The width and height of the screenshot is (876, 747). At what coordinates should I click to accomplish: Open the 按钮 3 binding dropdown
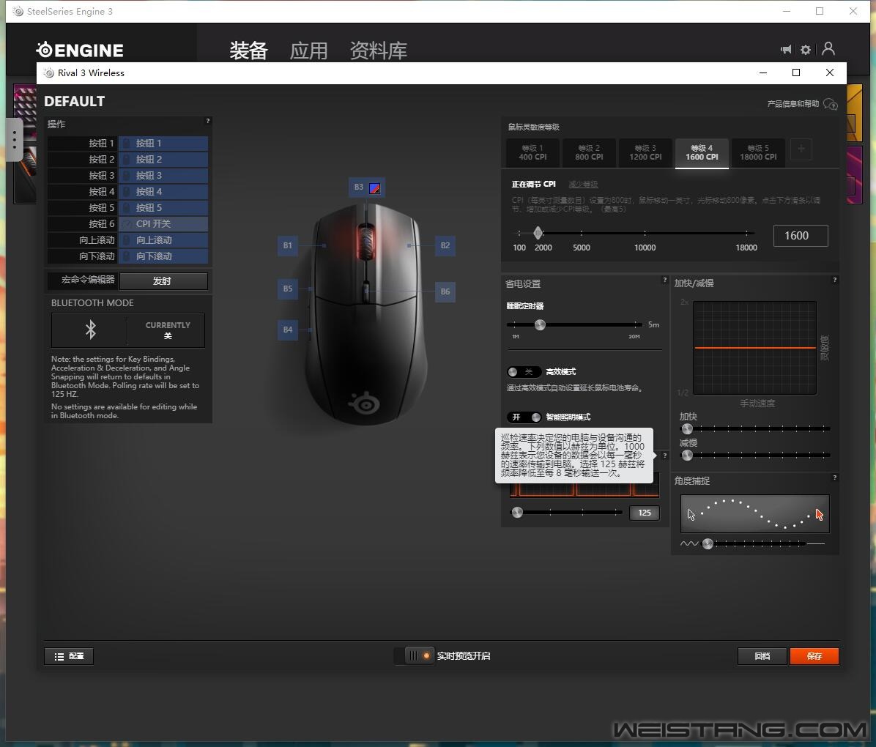pos(163,176)
